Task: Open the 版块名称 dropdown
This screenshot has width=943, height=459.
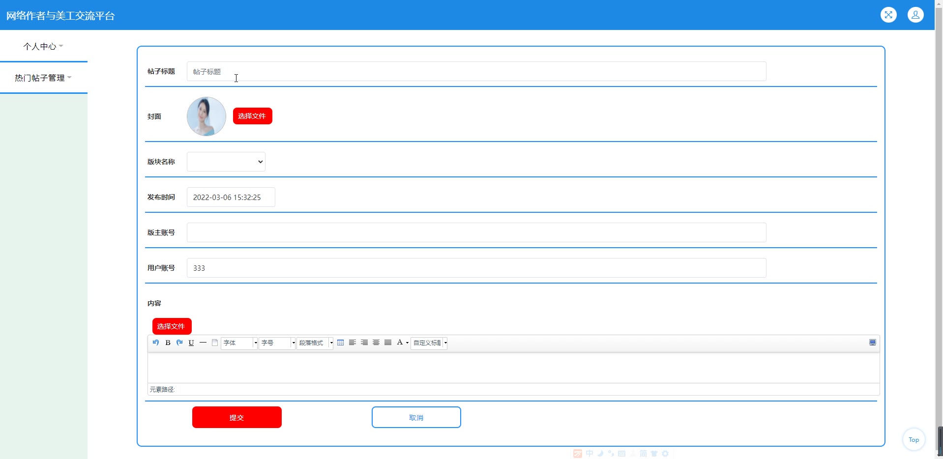Action: coord(226,162)
